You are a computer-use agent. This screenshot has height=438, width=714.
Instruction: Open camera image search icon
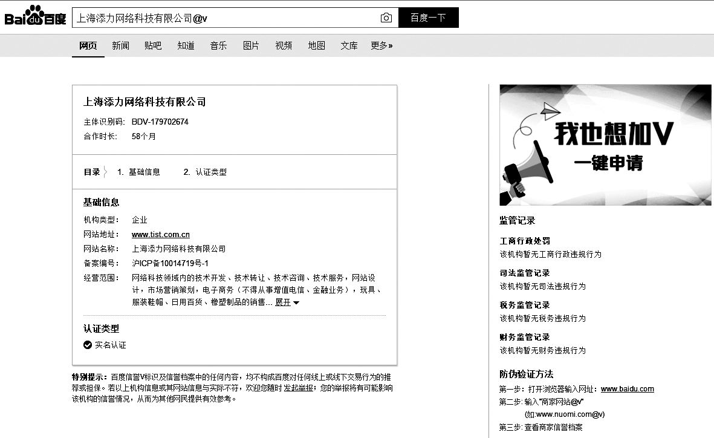[x=386, y=18]
